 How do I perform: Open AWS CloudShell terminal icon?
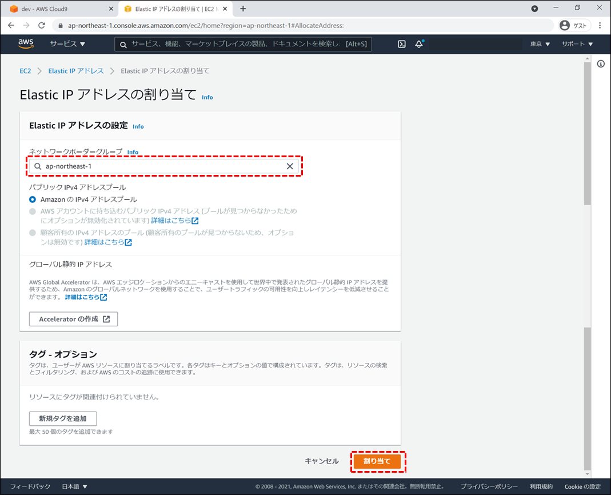point(401,44)
